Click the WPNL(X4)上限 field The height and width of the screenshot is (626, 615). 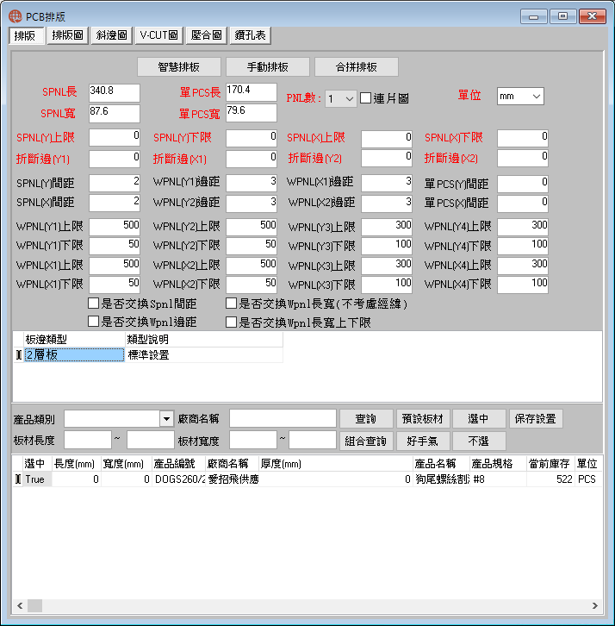click(523, 266)
